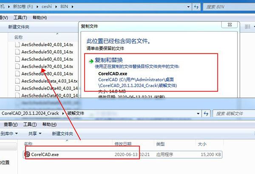This screenshot has width=255, height=174.
Task: Click the view mode icon in upper toolbar
Action: [247, 26]
